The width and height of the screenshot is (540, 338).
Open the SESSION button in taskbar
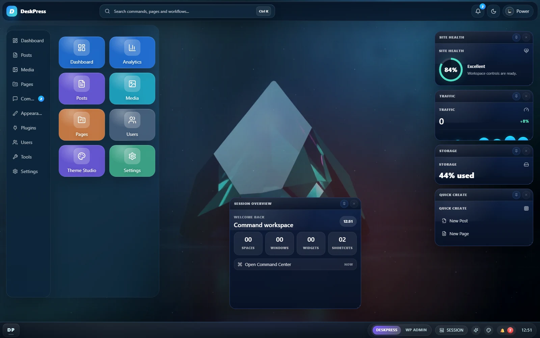pos(451,330)
